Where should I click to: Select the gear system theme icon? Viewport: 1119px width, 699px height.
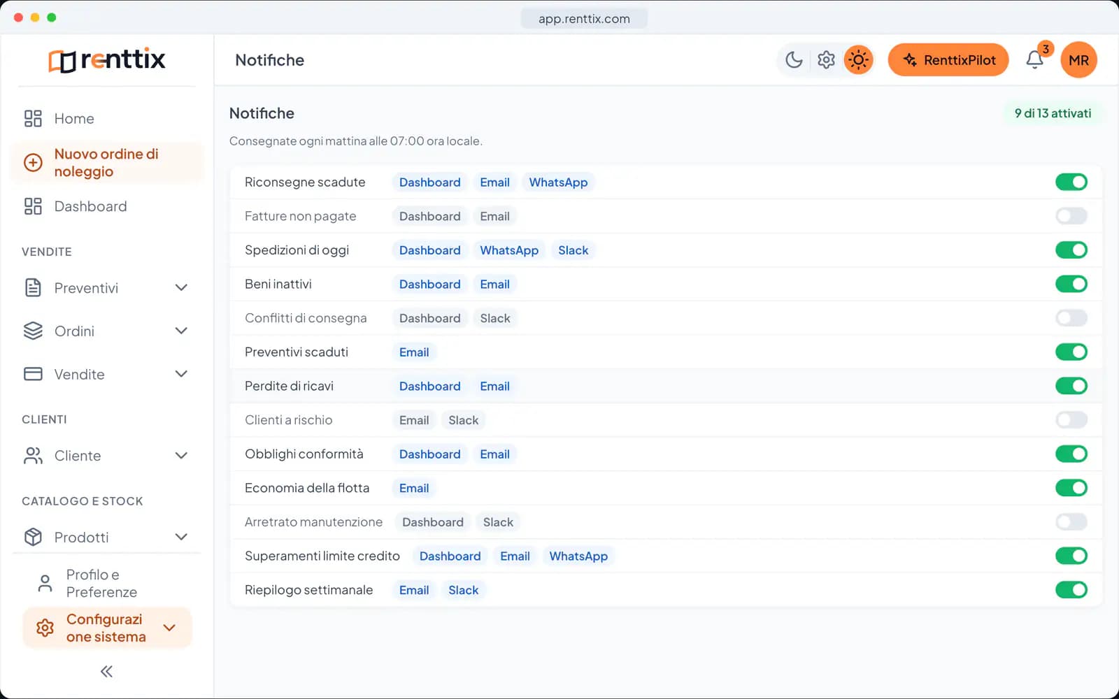[x=826, y=60]
